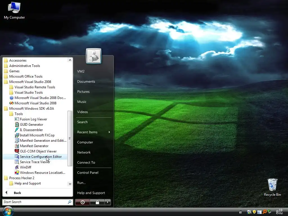Expand Recent Items submenu

(x=93, y=132)
